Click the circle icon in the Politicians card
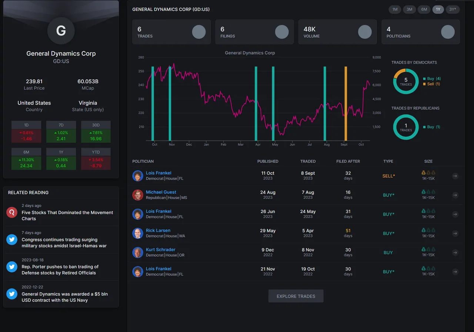Viewport: 474px width, 332px height. point(448,32)
